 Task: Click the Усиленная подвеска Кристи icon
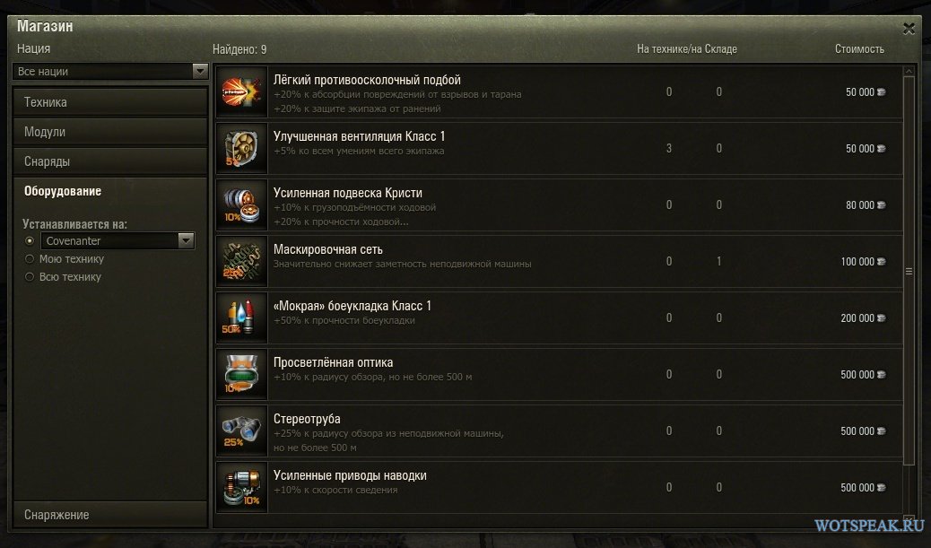coord(241,204)
